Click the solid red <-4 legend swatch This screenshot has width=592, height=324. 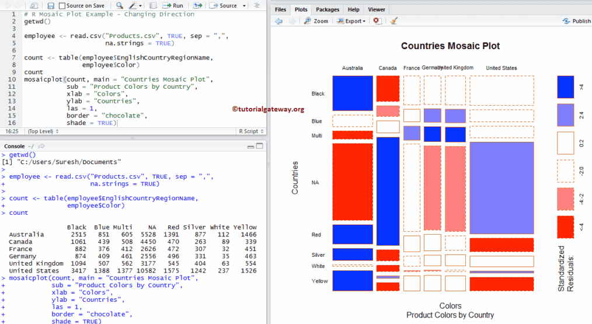pos(565,227)
